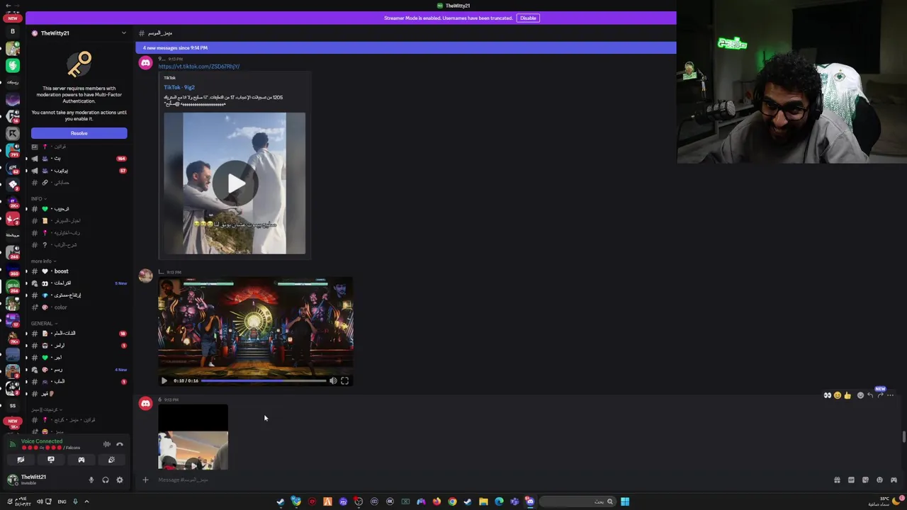Viewport: 907px width, 510px height.
Task: Play the small video at bottom of chat
Action: pyautogui.click(x=193, y=465)
